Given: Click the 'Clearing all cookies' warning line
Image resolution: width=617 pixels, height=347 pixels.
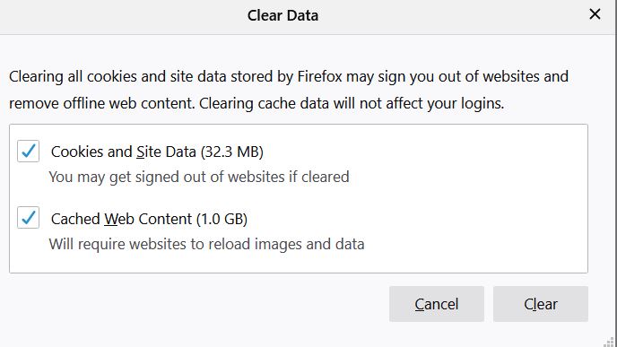Looking at the screenshot, I should [289, 77].
